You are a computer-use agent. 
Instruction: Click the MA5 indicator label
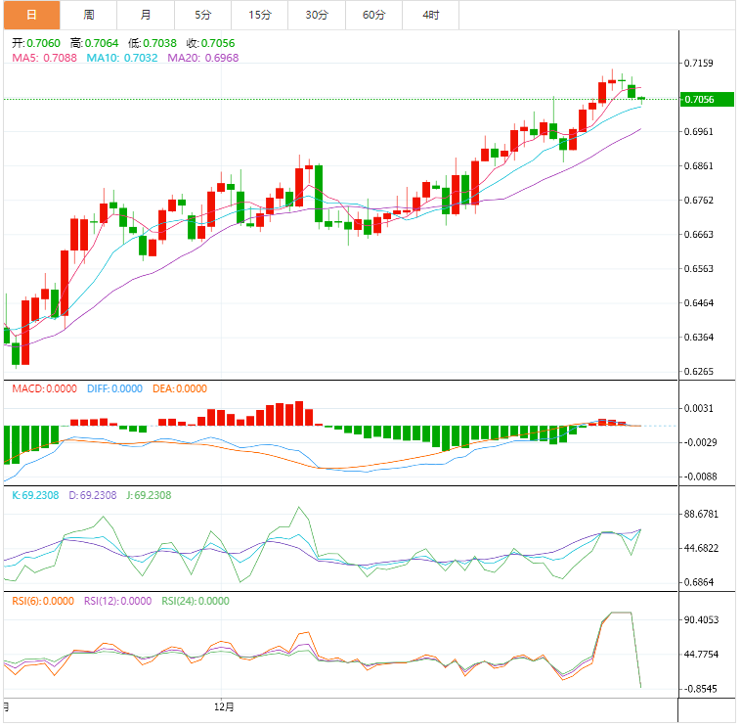(39, 58)
